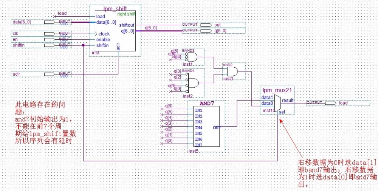Select the AND7 block inst5
Screen dimensions: 378x192
[206, 127]
